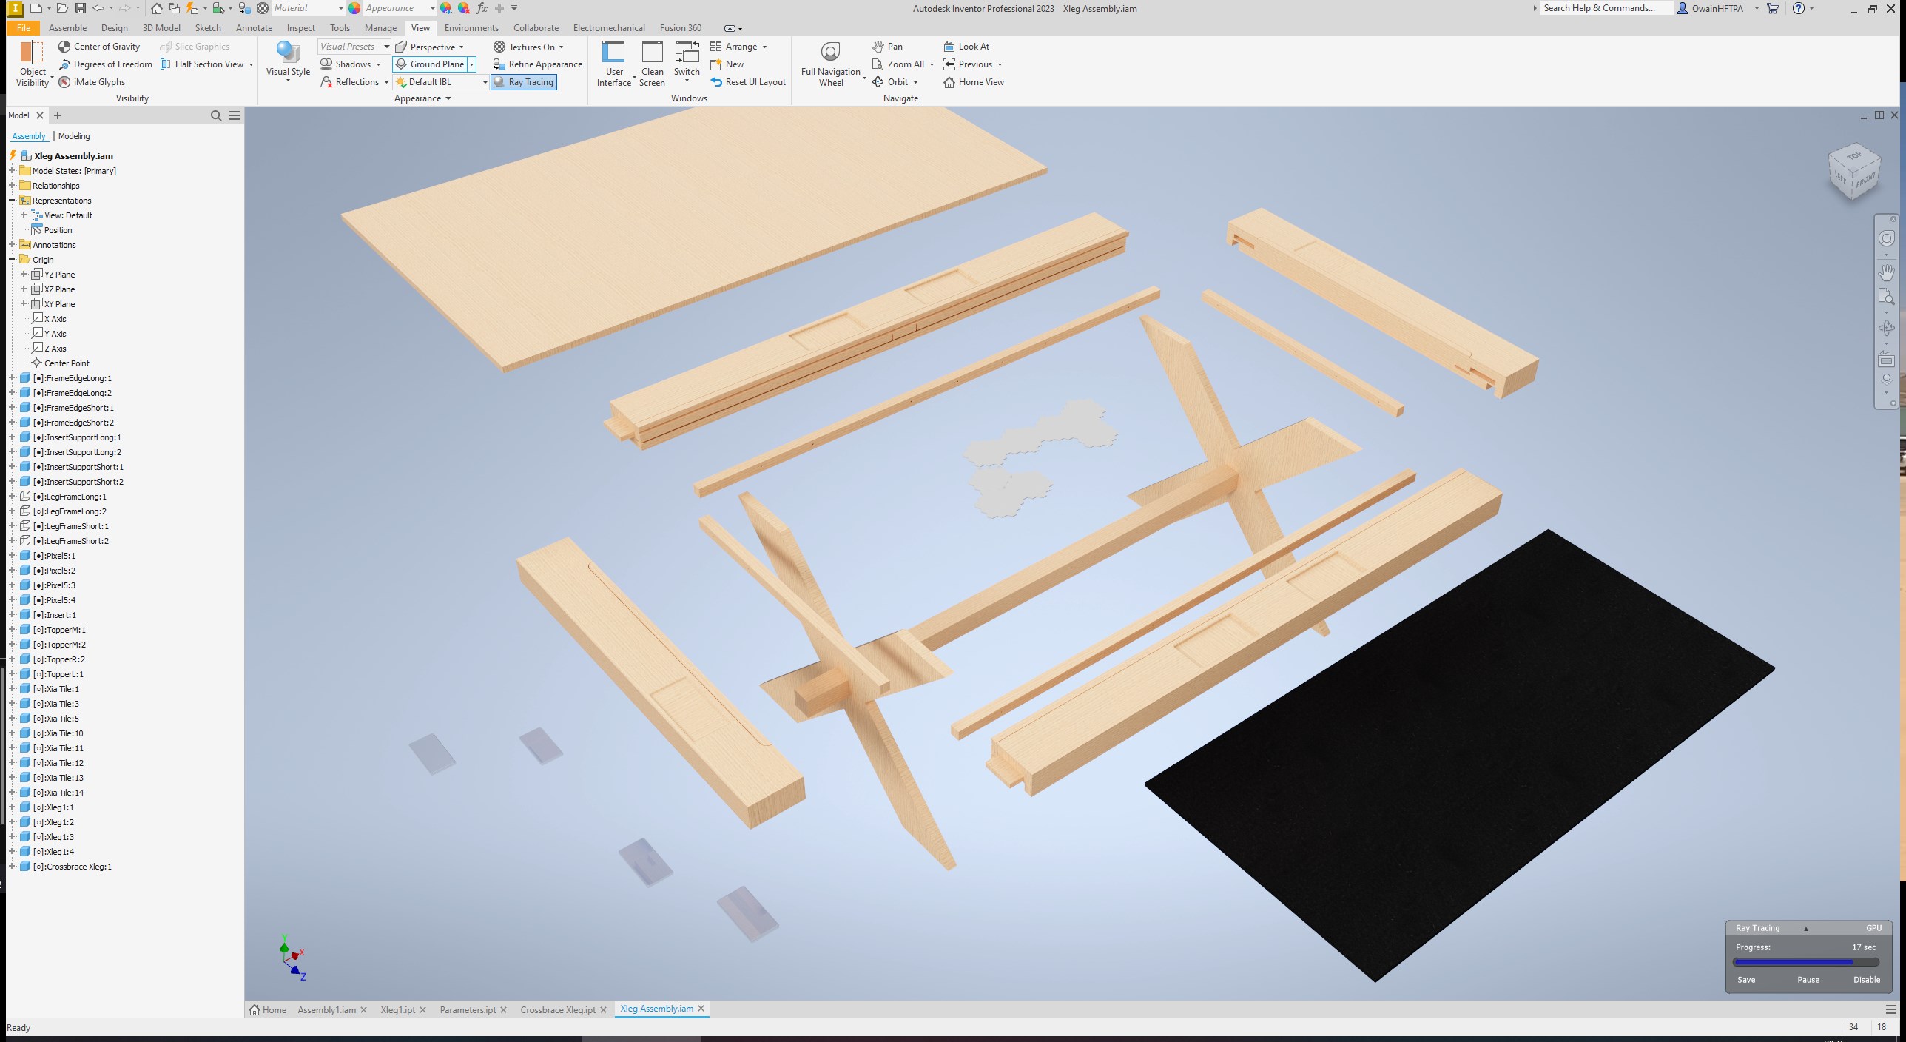Open Object Visibility options
The image size is (1906, 1042).
click(x=33, y=64)
